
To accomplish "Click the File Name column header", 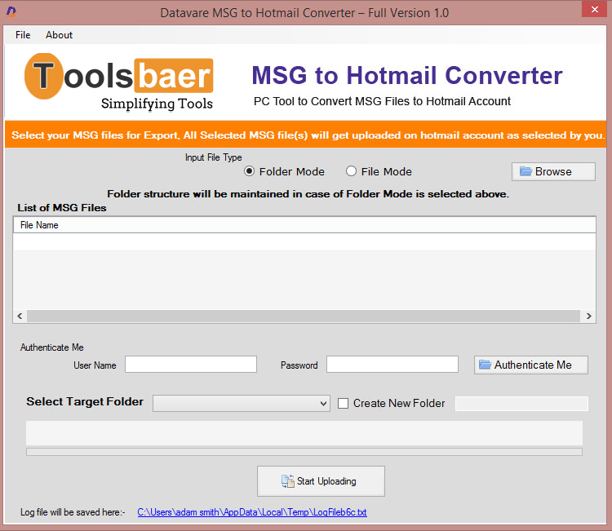I will coord(304,225).
